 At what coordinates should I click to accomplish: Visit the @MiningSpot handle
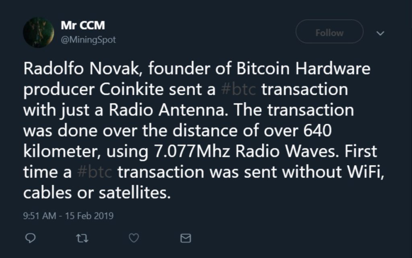(88, 40)
